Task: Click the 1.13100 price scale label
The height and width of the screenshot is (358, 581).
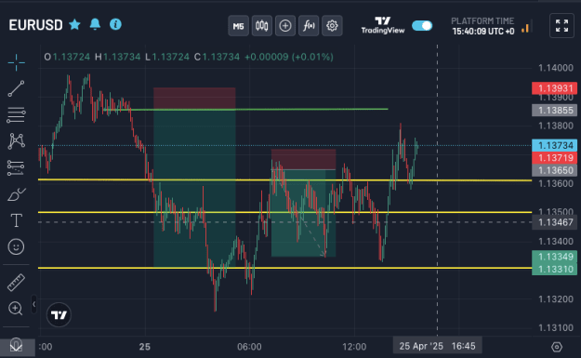Action: click(x=555, y=327)
